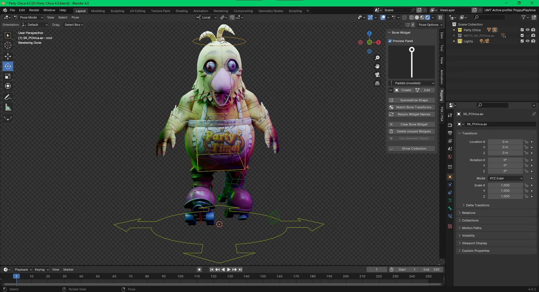This screenshot has width=539, height=292.
Task: Click the Clear Bone Widget button
Action: pyautogui.click(x=412, y=125)
